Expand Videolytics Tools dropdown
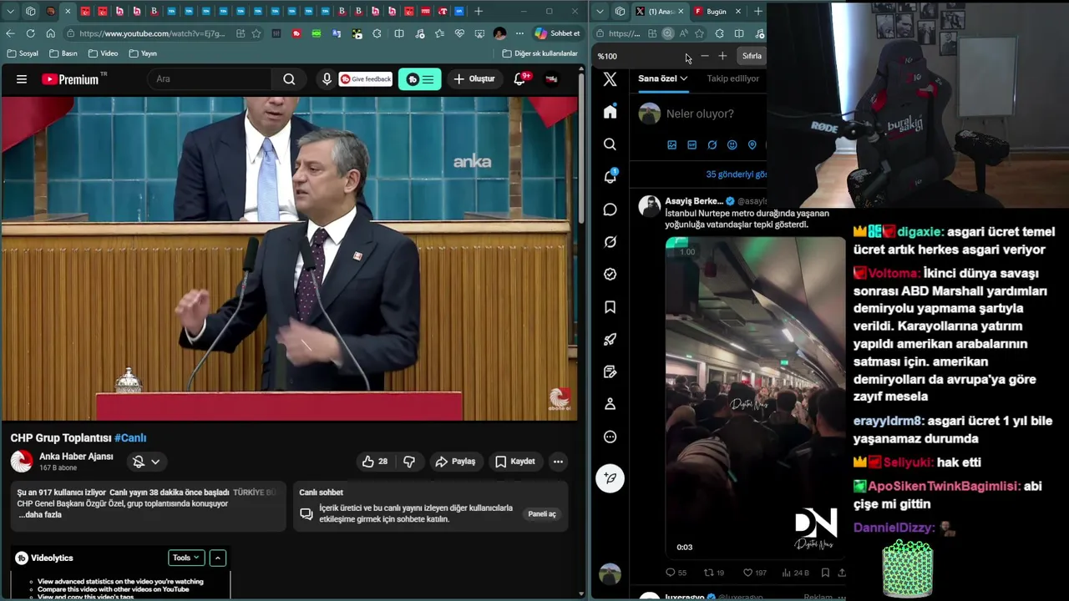 [x=185, y=558]
